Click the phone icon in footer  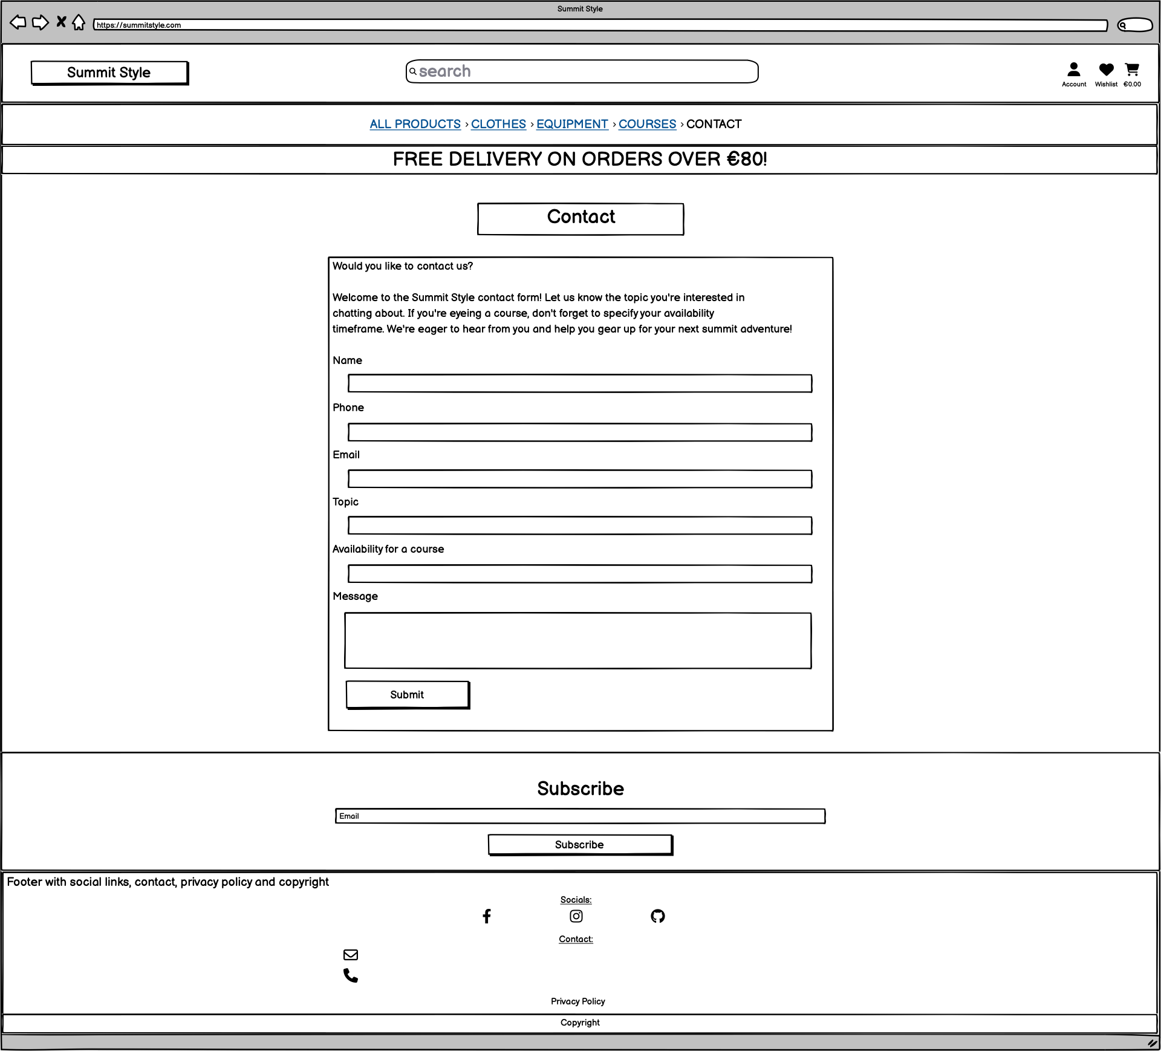click(x=351, y=975)
